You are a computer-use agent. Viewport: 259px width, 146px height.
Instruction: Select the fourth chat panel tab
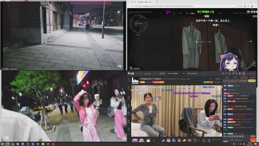(252, 78)
